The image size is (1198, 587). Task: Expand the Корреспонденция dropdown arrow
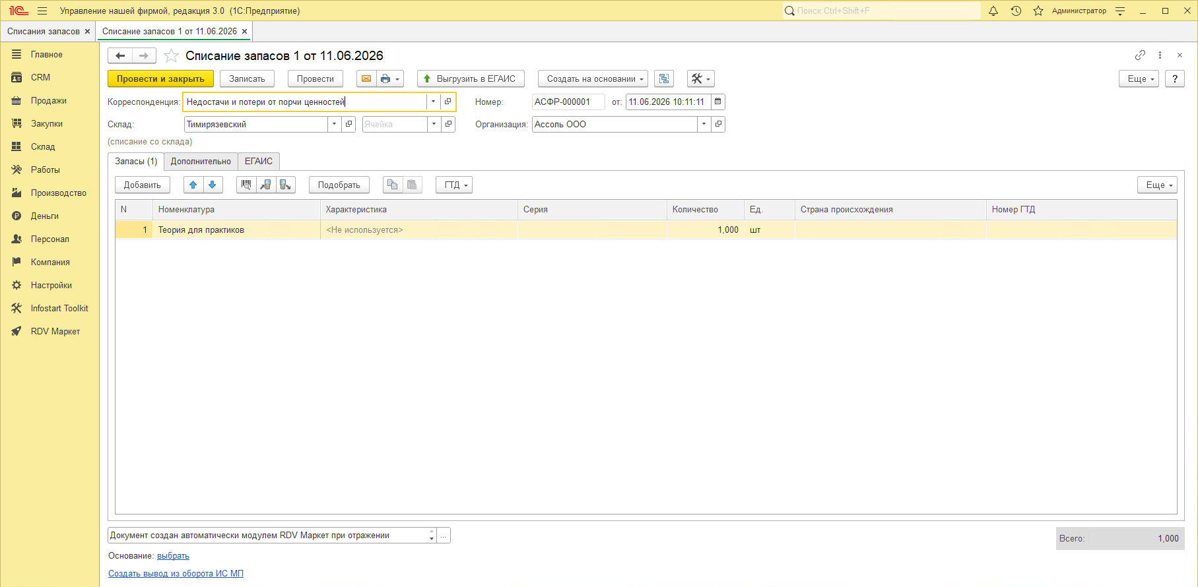click(433, 102)
